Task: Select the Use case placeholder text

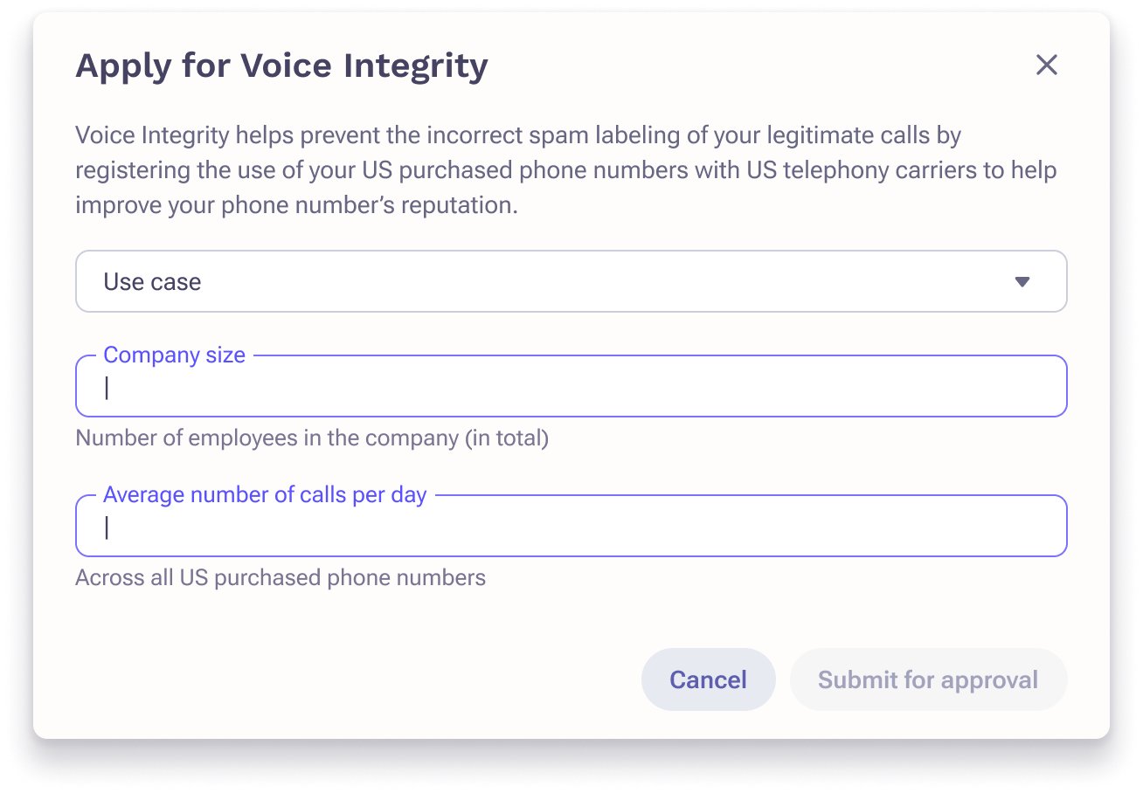Action: (x=152, y=282)
